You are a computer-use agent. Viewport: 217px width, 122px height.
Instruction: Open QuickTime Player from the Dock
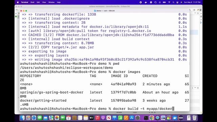(157, 118)
